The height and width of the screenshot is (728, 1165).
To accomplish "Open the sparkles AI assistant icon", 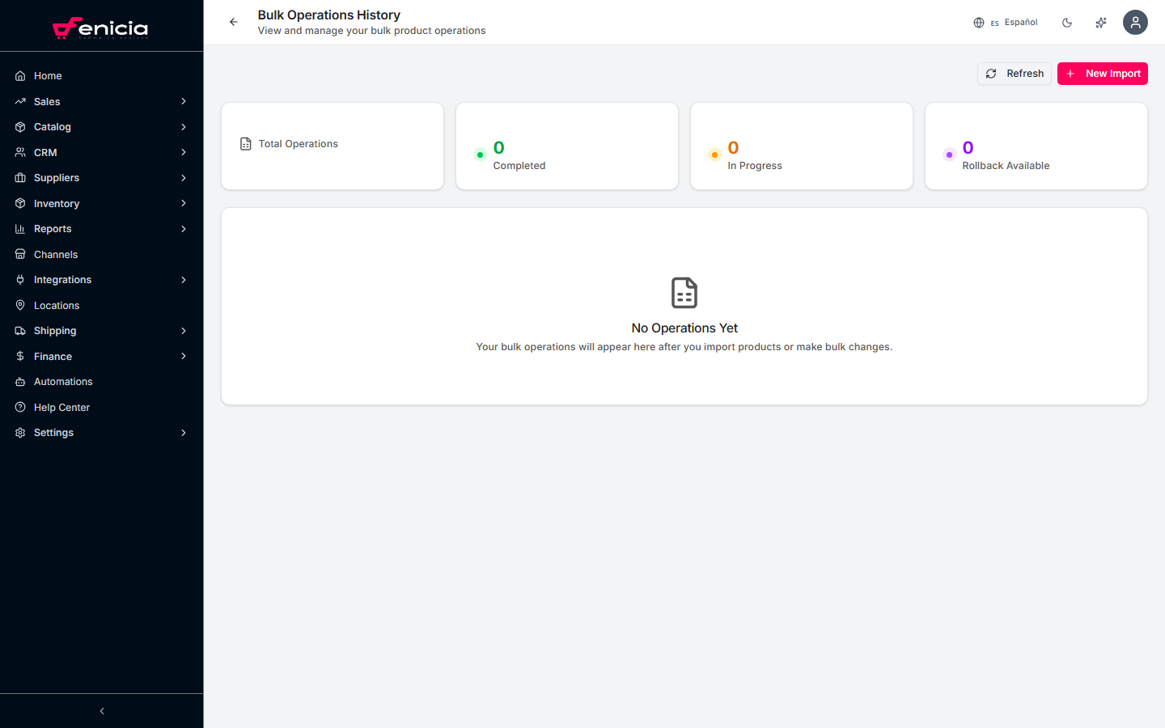I will click(1101, 23).
